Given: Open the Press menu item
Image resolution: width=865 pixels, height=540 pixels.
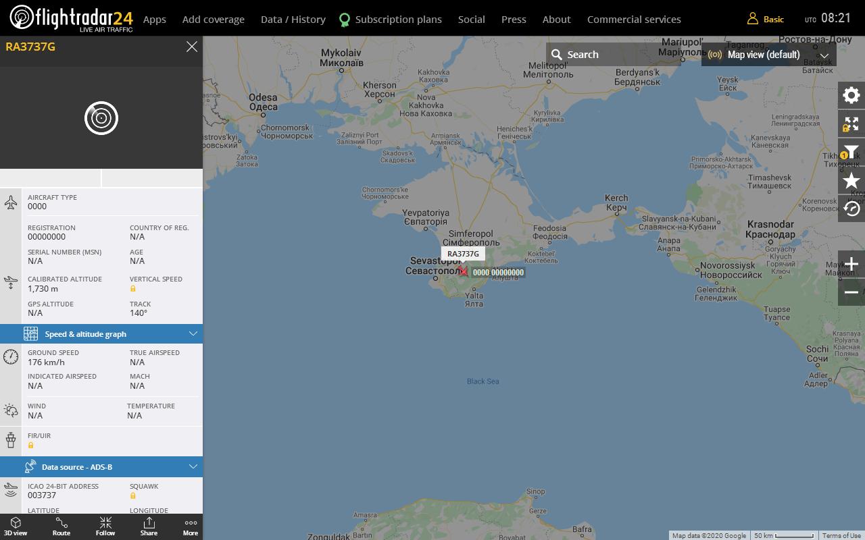Looking at the screenshot, I should (x=514, y=19).
